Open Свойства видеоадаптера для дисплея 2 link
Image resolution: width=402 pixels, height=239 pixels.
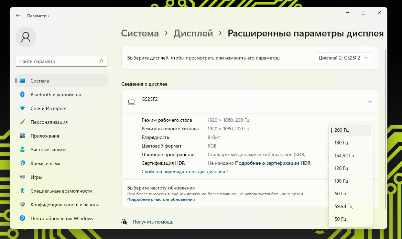[185, 172]
